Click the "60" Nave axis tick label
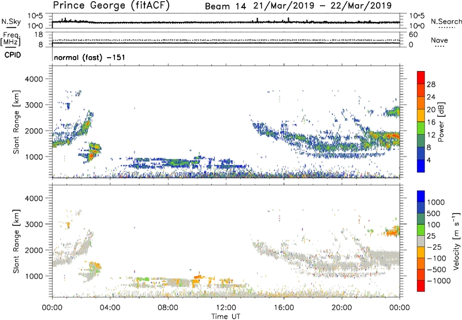462x320 pixels. point(413,35)
